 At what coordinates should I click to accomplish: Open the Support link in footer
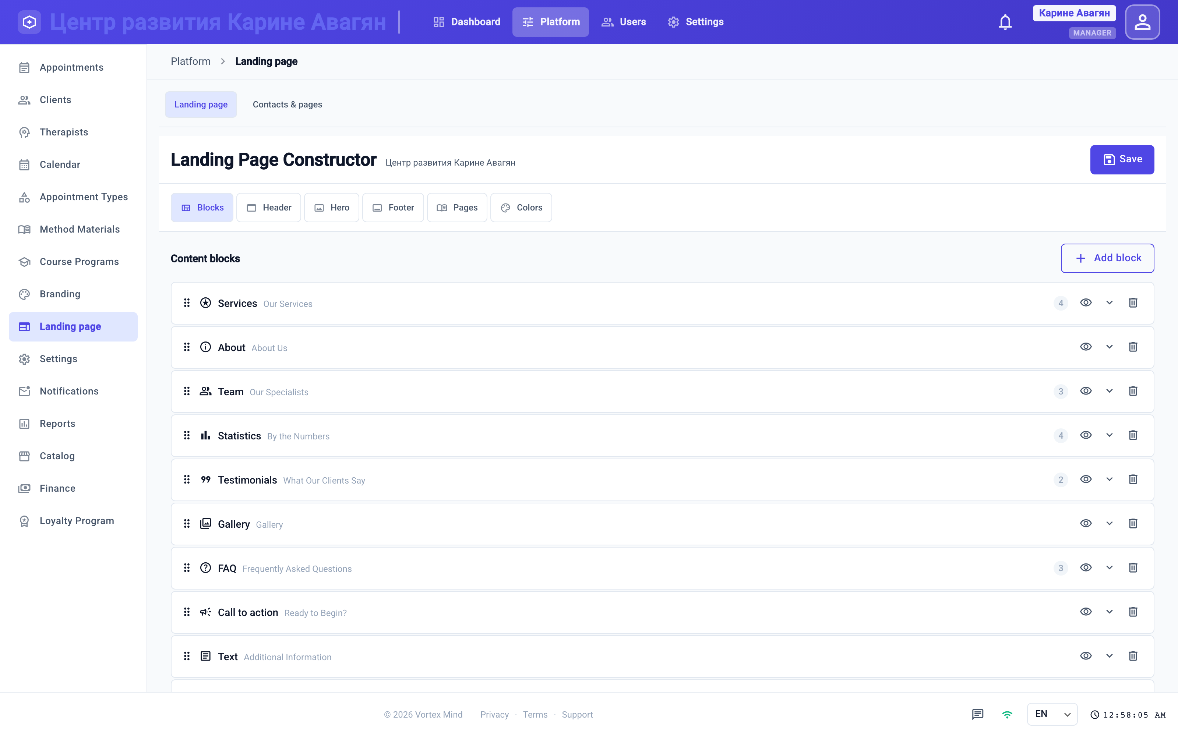click(x=577, y=715)
